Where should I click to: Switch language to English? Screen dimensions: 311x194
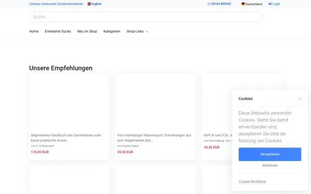pyautogui.click(x=96, y=4)
